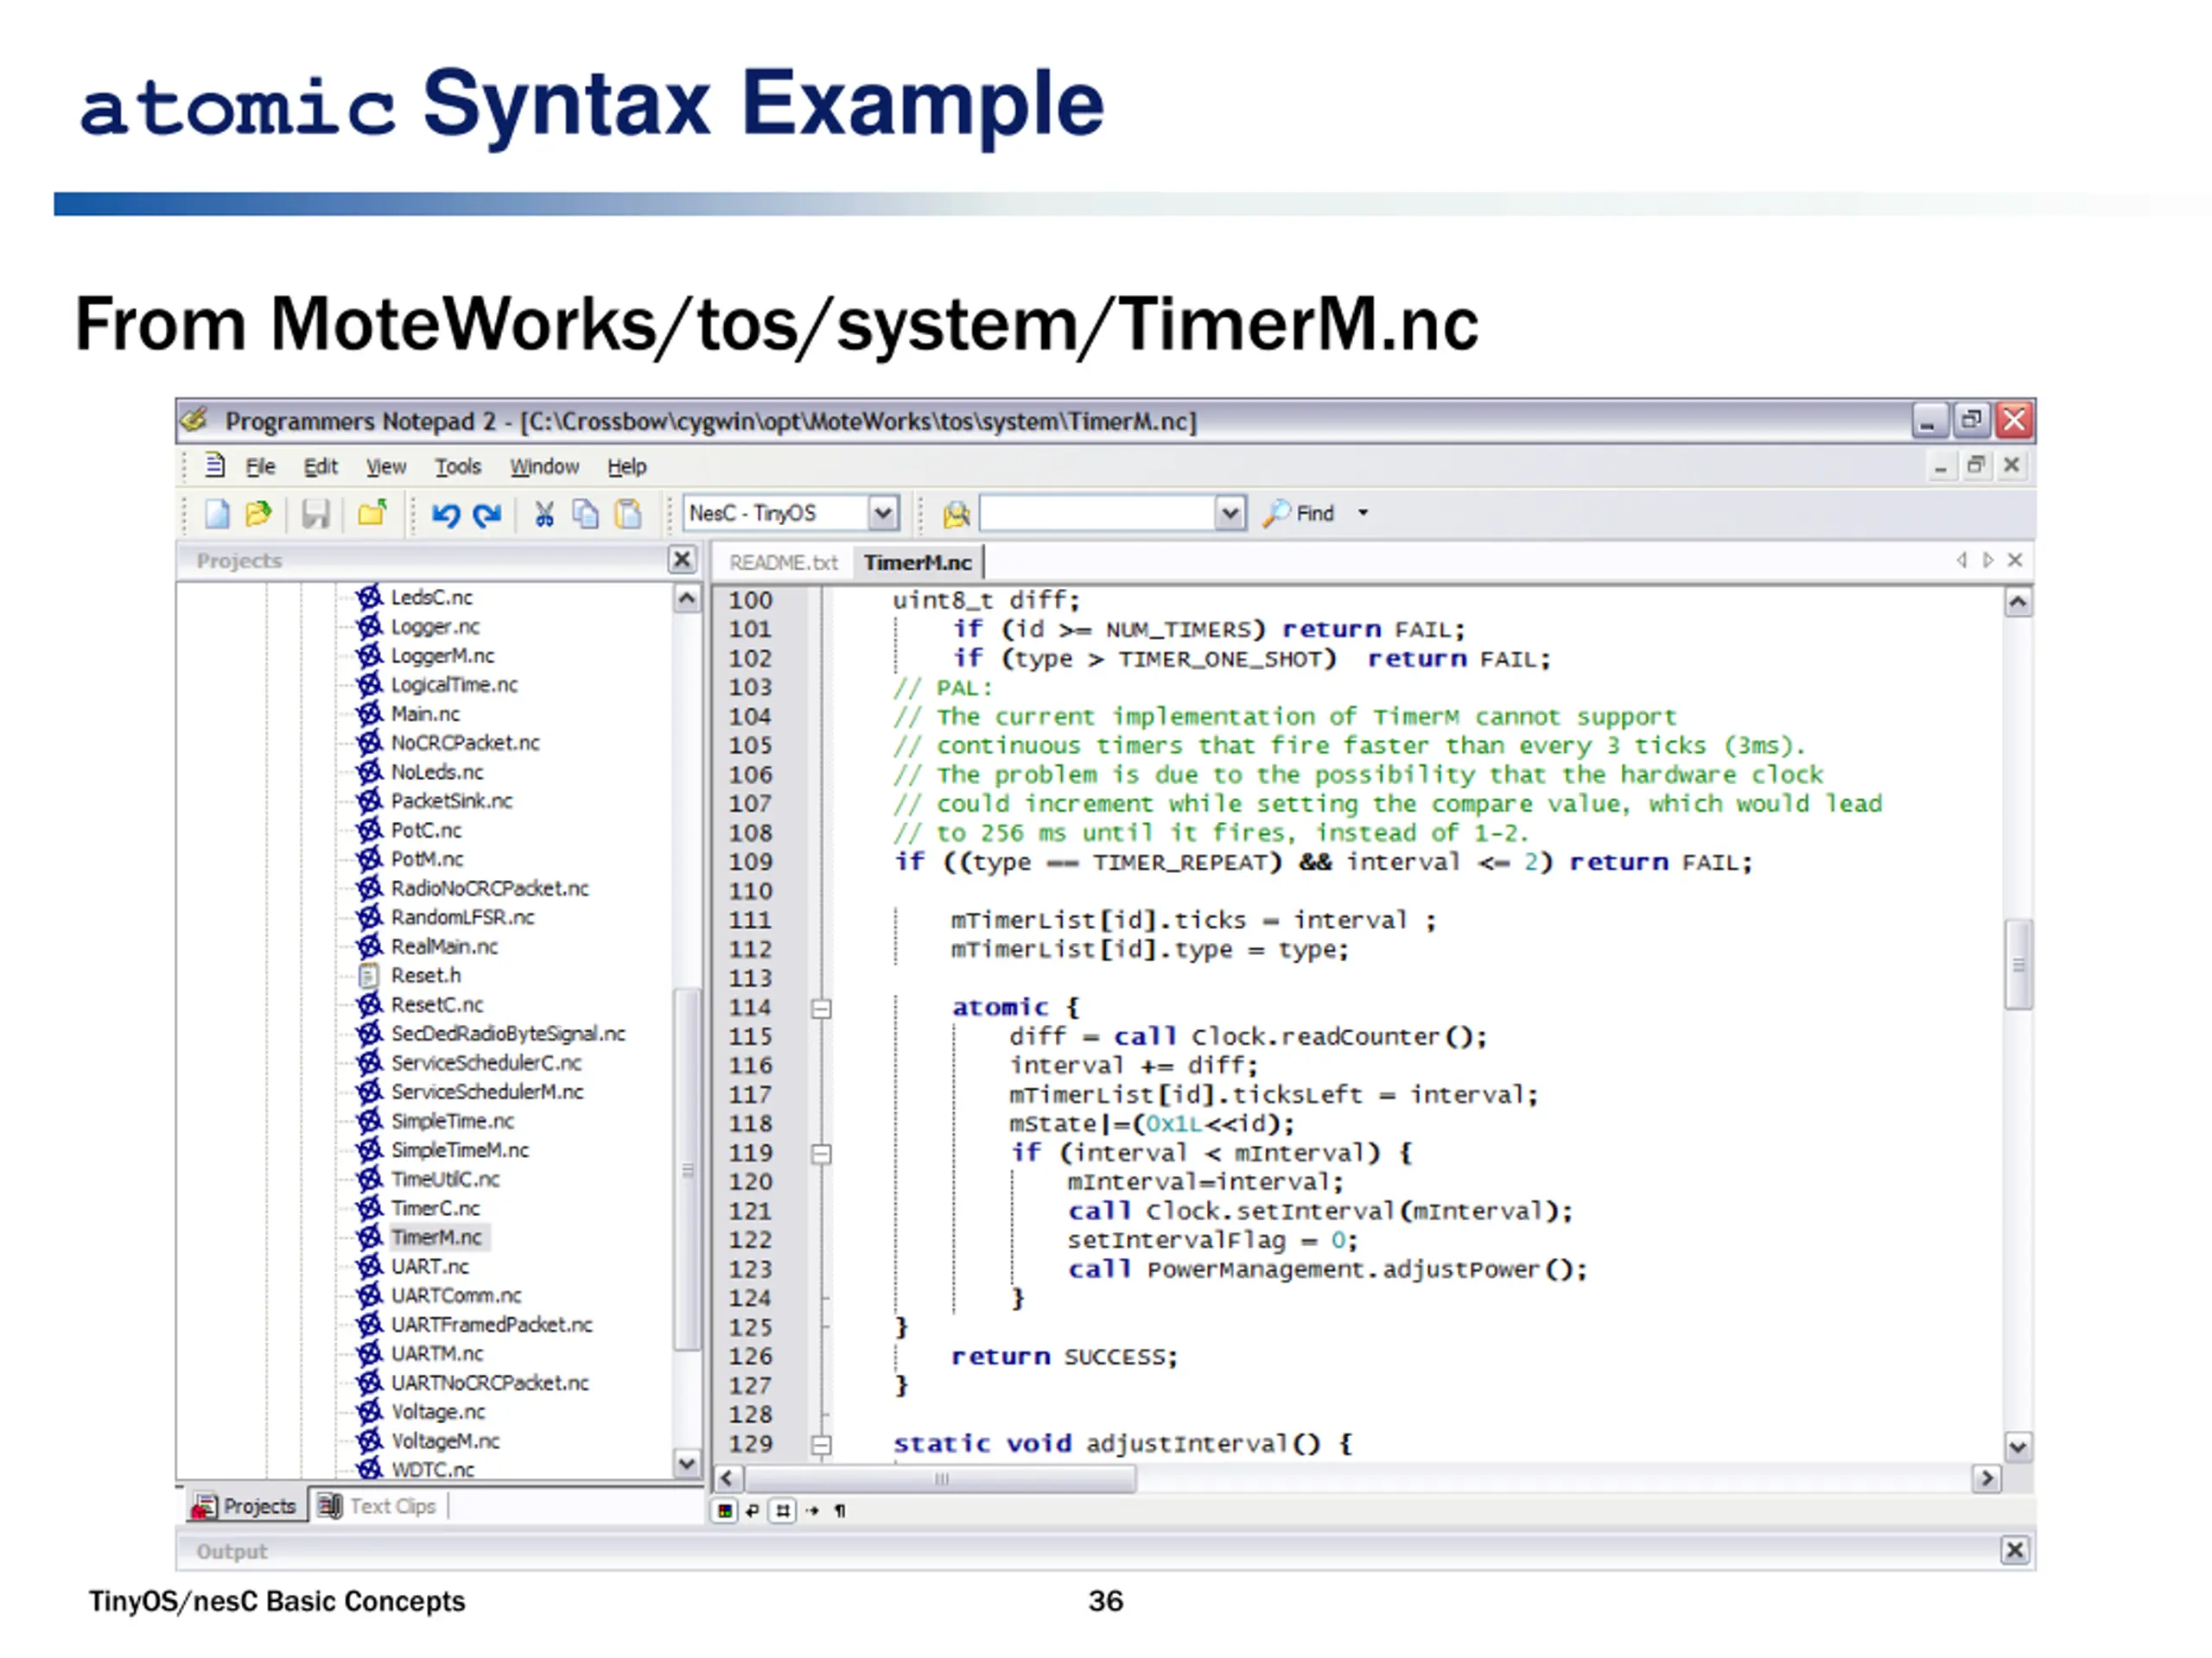Open the View menu
The image size is (2212, 1658).
tap(386, 466)
